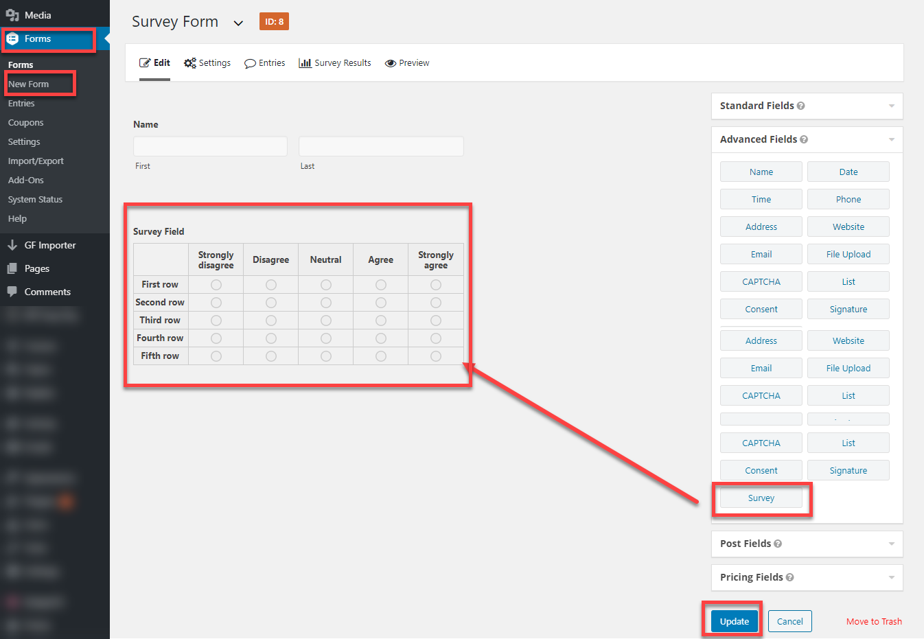Click the Update button
This screenshot has width=924, height=639.
click(734, 621)
